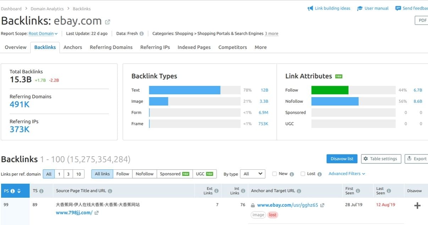Switch to the Overview tab
The width and height of the screenshot is (428, 225).
point(16,47)
